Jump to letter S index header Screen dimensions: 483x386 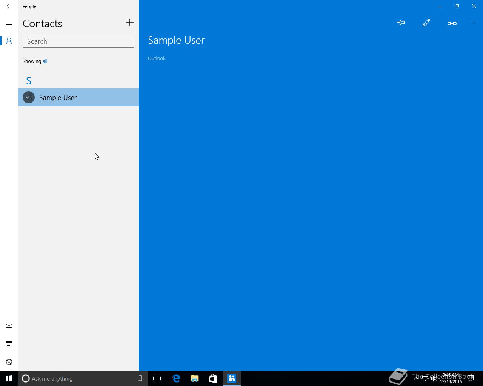click(x=29, y=81)
